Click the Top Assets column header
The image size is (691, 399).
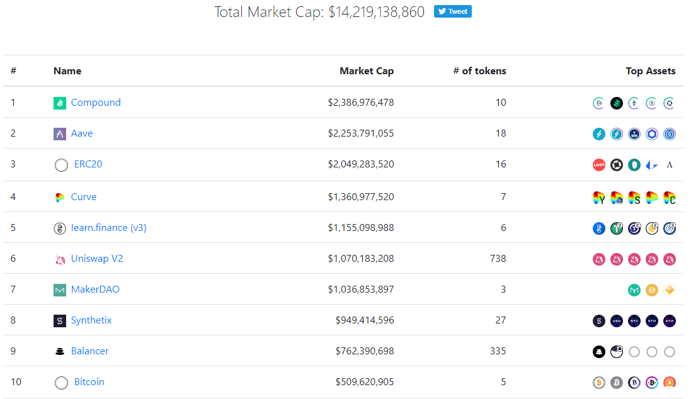(651, 71)
